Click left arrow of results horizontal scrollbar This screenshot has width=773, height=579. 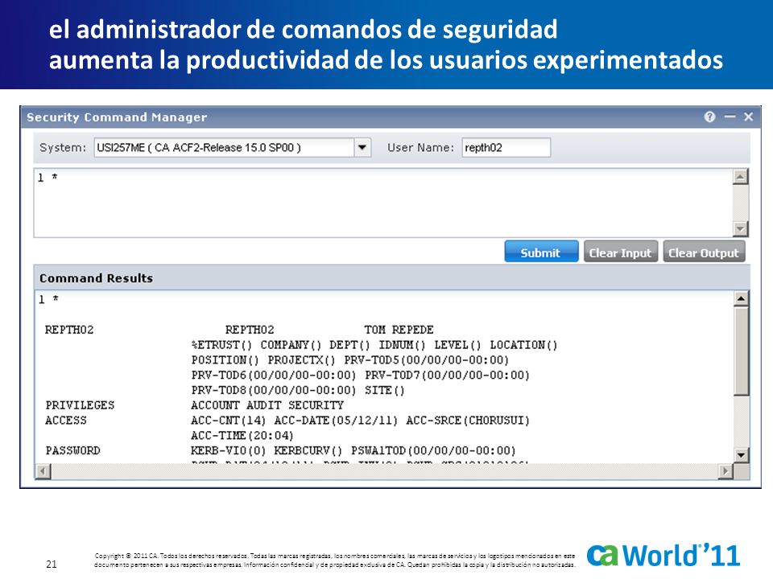(43, 471)
